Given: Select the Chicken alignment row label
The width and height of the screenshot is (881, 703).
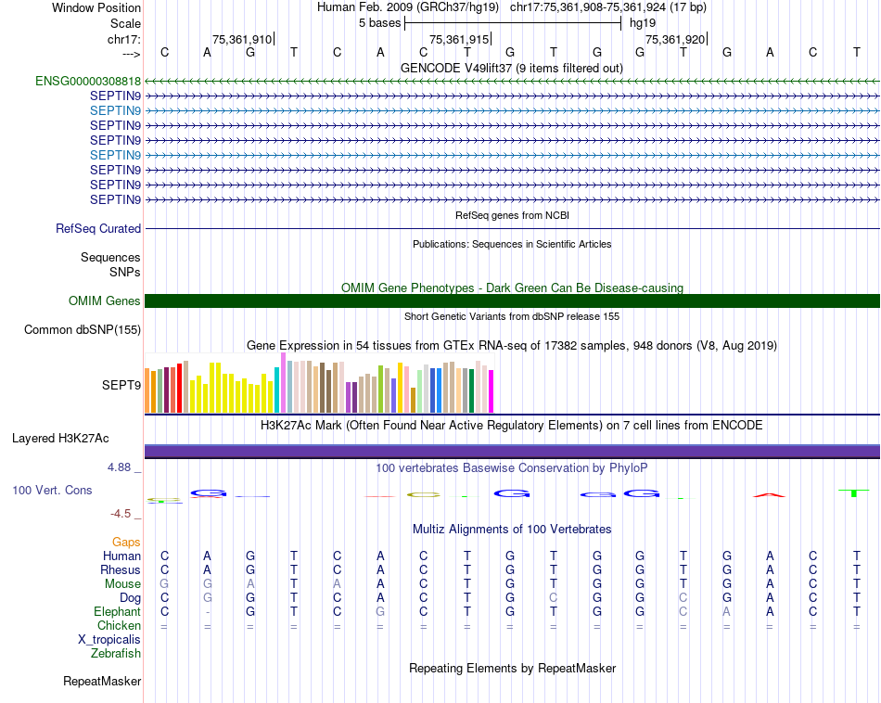Looking at the screenshot, I should tap(119, 625).
